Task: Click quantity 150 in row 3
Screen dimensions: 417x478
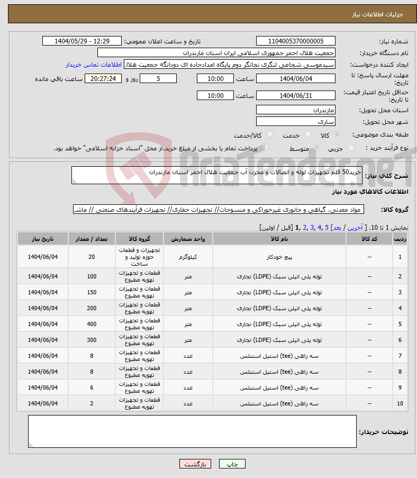Action: [x=92, y=292]
